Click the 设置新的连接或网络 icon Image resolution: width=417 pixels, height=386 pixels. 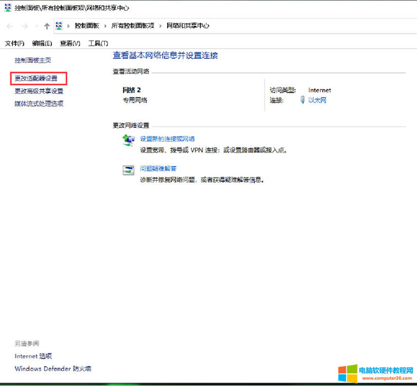(x=128, y=140)
